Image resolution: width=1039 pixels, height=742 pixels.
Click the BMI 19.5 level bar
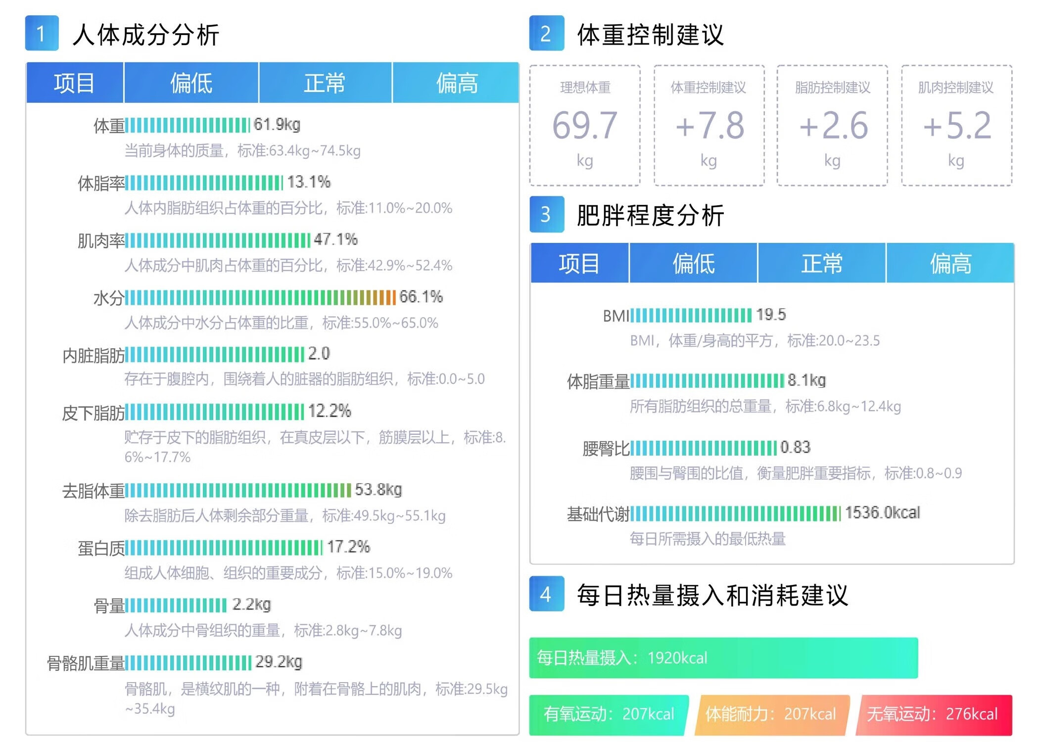pyautogui.click(x=691, y=315)
